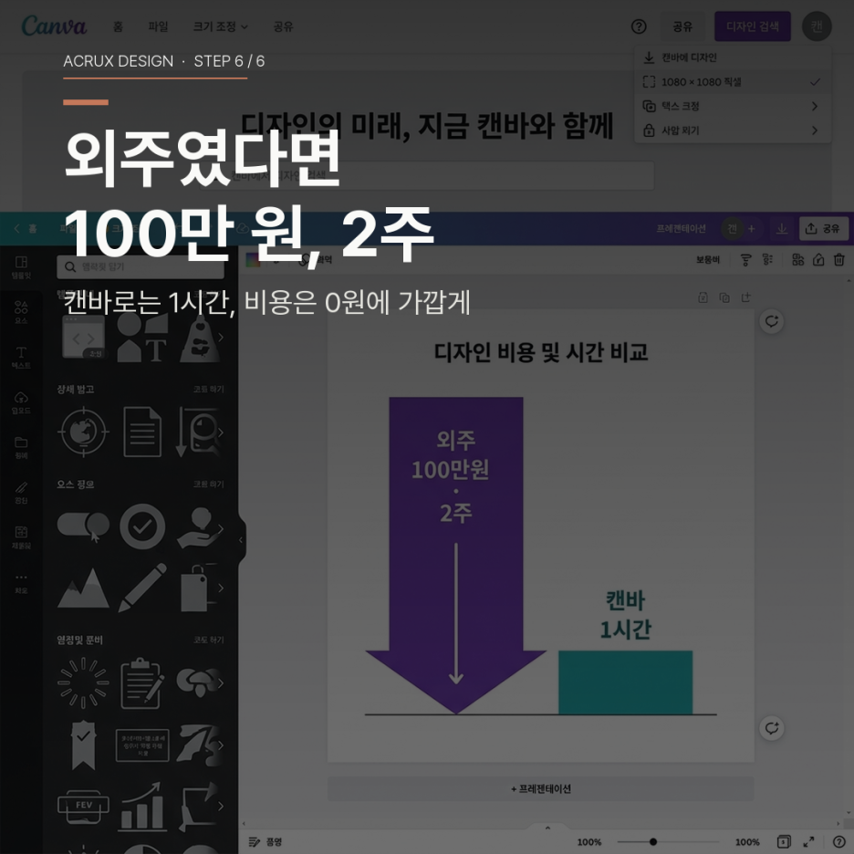Open the 공유 menu item next to 크기 조정
The image size is (854, 854).
pyautogui.click(x=283, y=26)
